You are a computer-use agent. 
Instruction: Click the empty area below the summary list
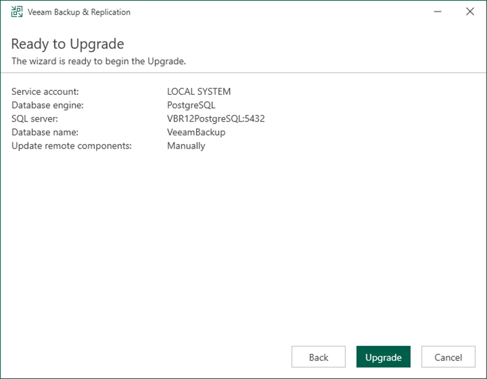[243, 241]
